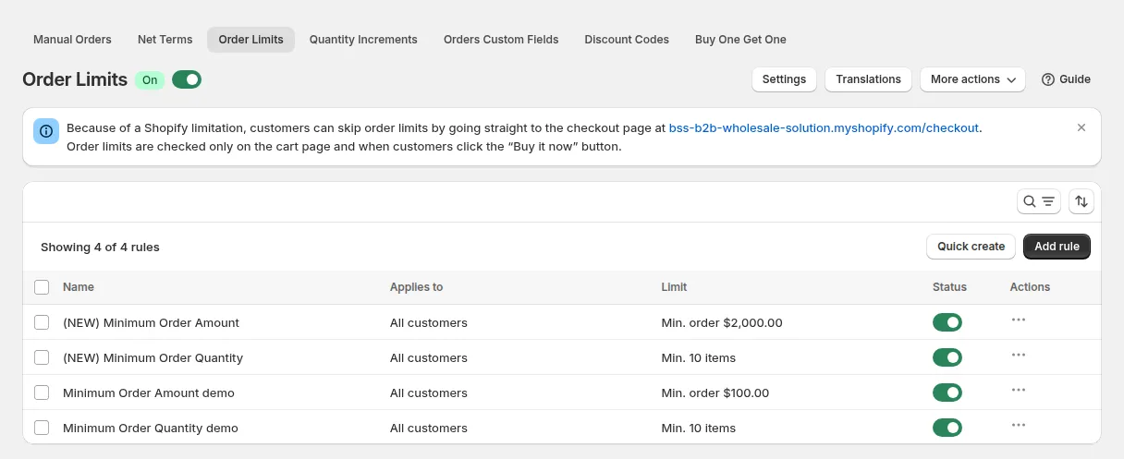1124x459 pixels.
Task: Select all rules with the header checkbox
Action: 42,287
